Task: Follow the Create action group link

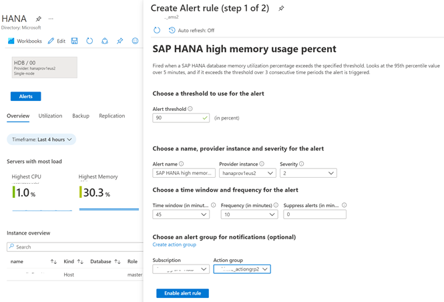Action: (174, 245)
